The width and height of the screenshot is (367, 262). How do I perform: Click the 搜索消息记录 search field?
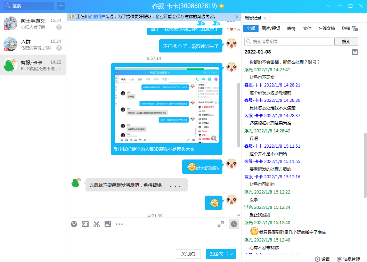tap(288, 42)
